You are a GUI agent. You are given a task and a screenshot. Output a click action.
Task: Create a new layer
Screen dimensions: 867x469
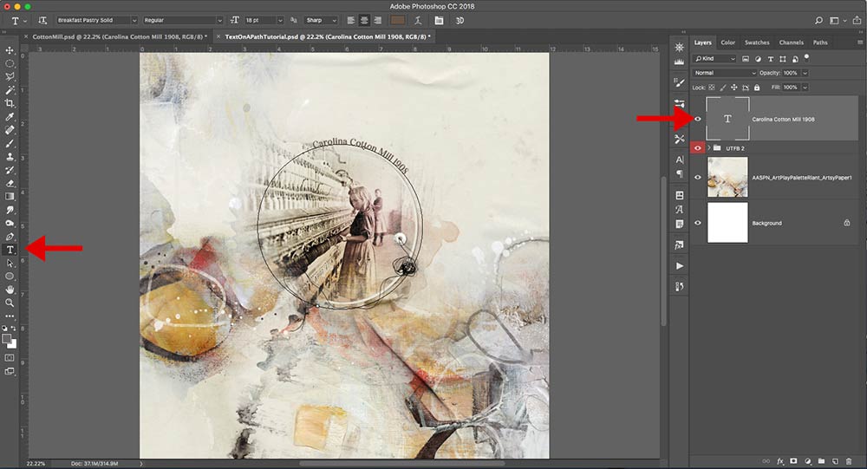(x=835, y=461)
